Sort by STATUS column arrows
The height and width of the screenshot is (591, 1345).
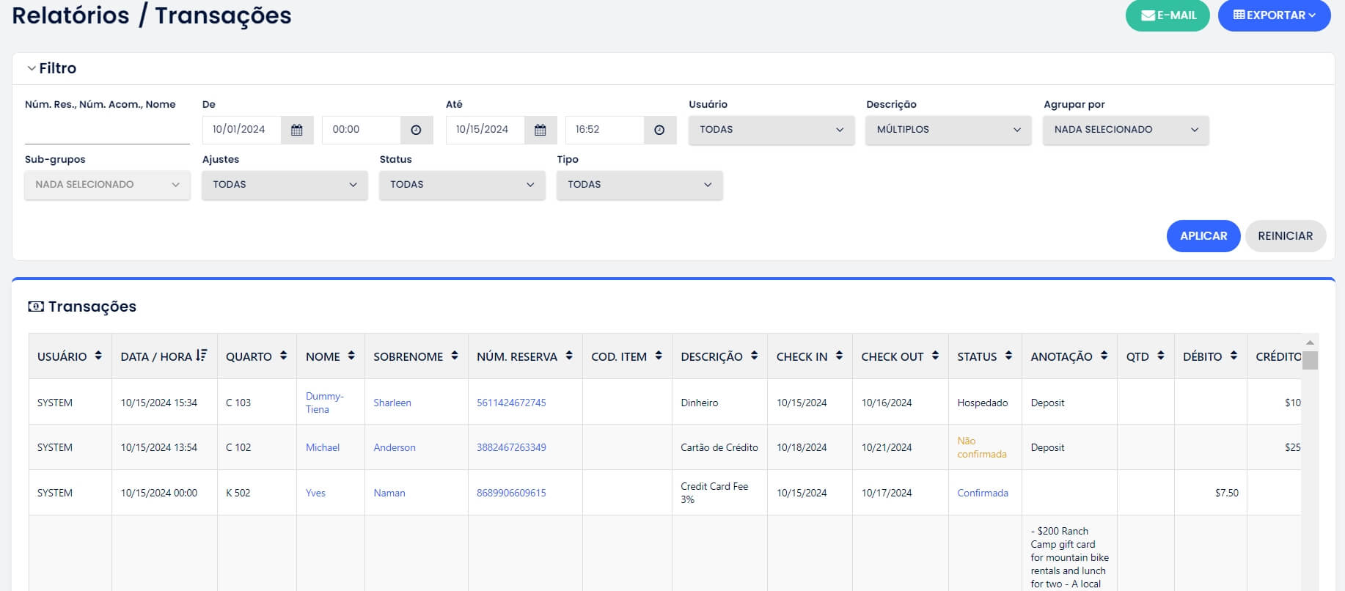coord(1008,356)
